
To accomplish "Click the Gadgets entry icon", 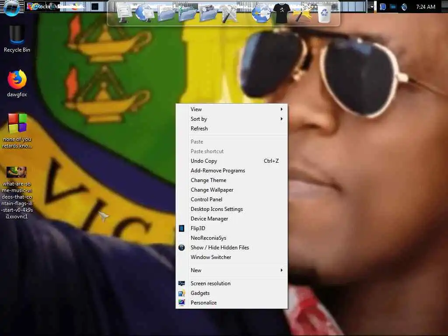I will [182, 293].
